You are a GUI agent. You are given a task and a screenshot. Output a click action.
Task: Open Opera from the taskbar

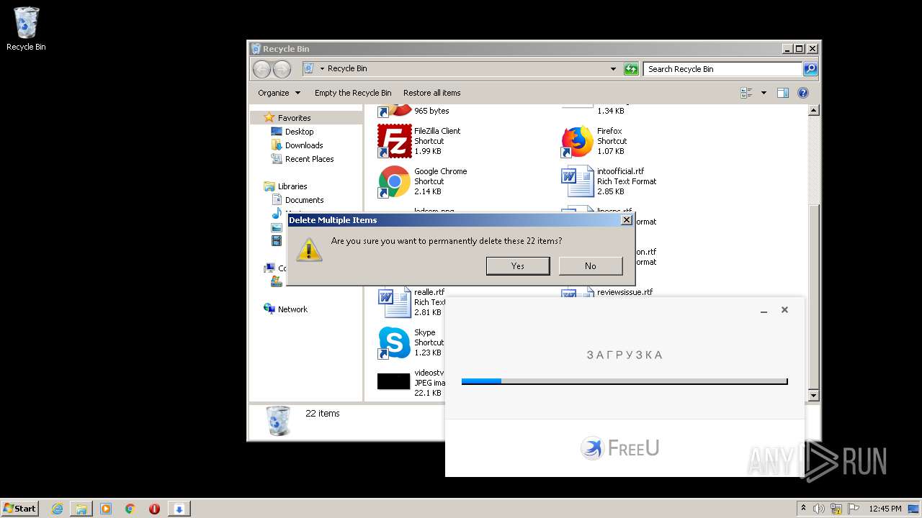pyautogui.click(x=154, y=509)
